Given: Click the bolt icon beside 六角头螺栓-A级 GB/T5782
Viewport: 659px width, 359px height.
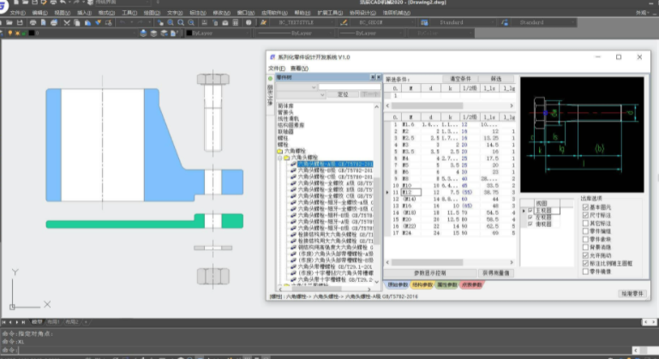Looking at the screenshot, I should [293, 164].
